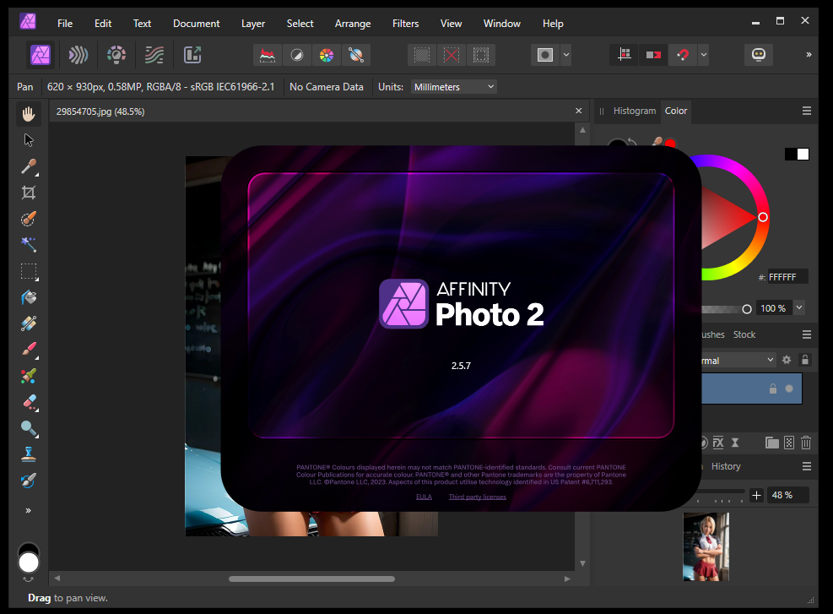Image resolution: width=833 pixels, height=614 pixels.
Task: Close the 29854705.jpg document tab
Action: tap(578, 111)
